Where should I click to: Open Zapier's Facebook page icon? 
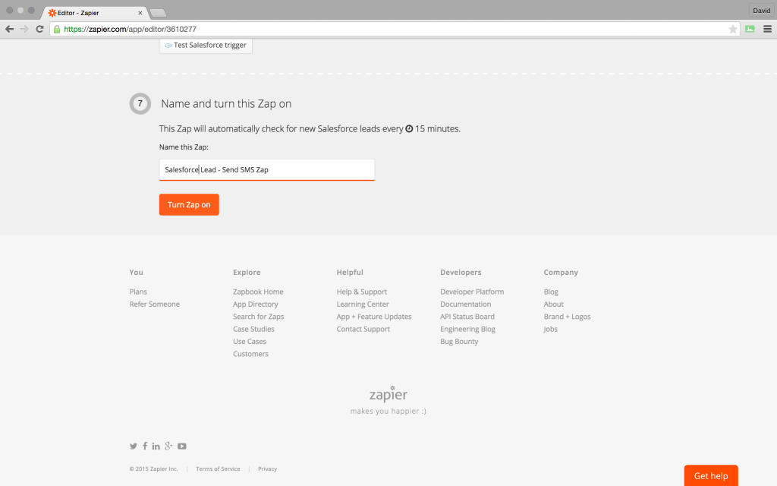coord(145,447)
